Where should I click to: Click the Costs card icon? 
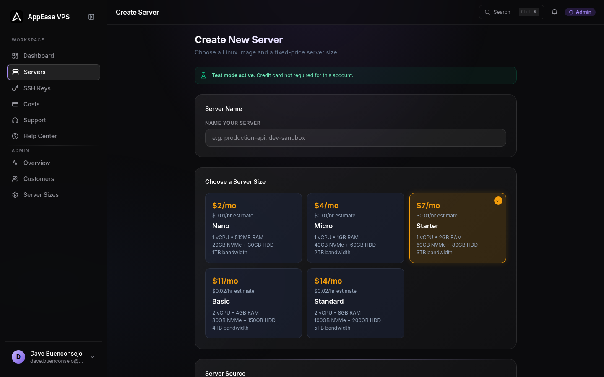pyautogui.click(x=15, y=104)
